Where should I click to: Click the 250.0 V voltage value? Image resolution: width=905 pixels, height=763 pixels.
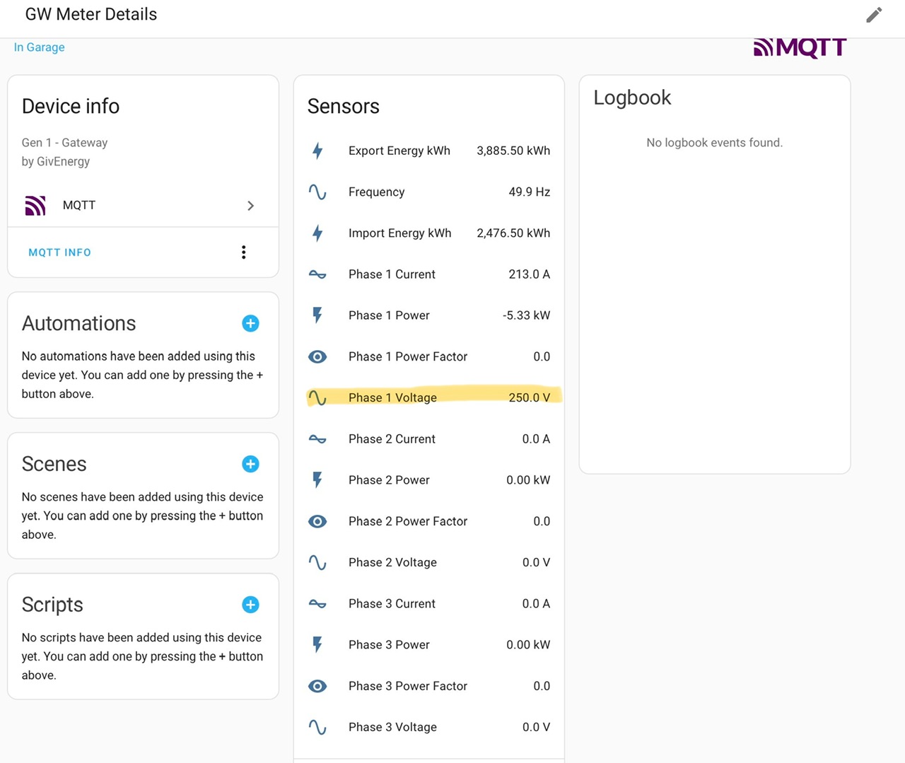530,397
